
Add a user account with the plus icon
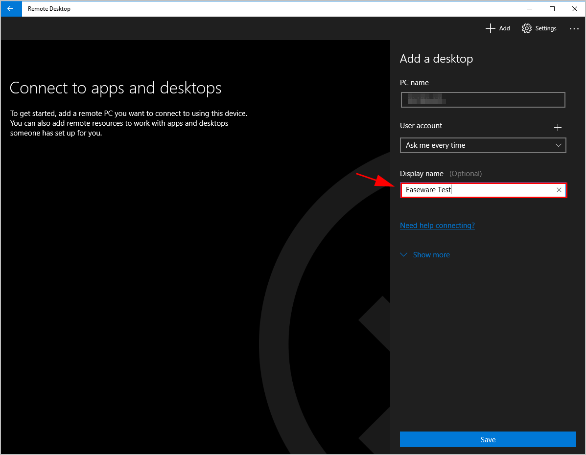pos(558,127)
